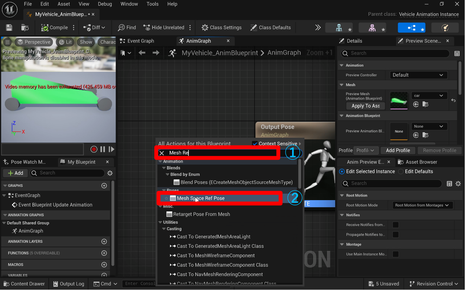Select Cast To GeneratedMeshAreaLight
This screenshot has width=465, height=290.
(x=213, y=237)
